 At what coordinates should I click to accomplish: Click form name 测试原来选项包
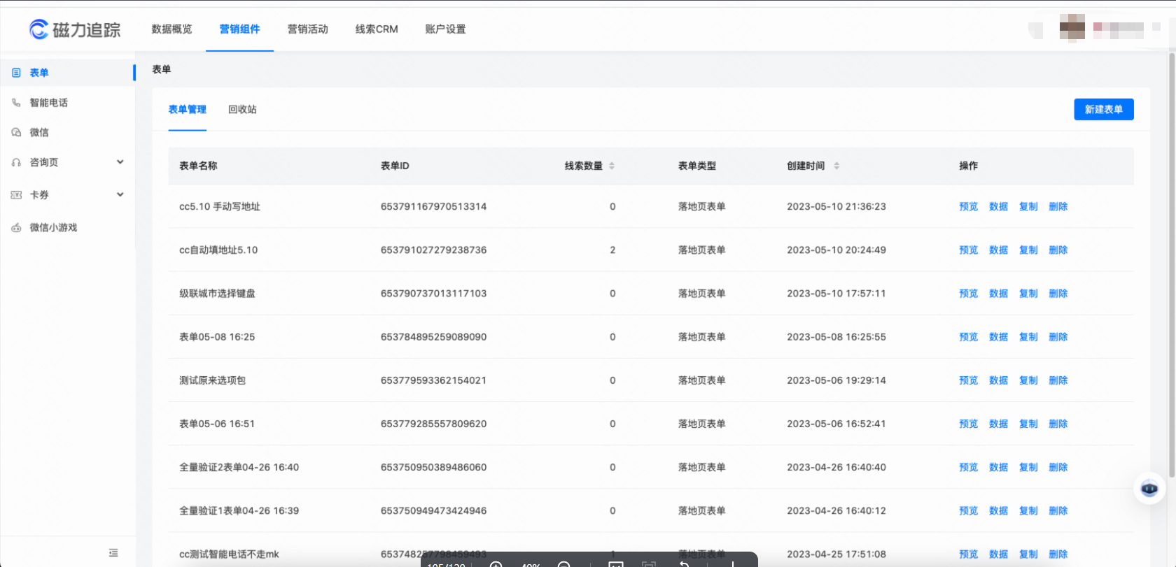click(x=212, y=380)
